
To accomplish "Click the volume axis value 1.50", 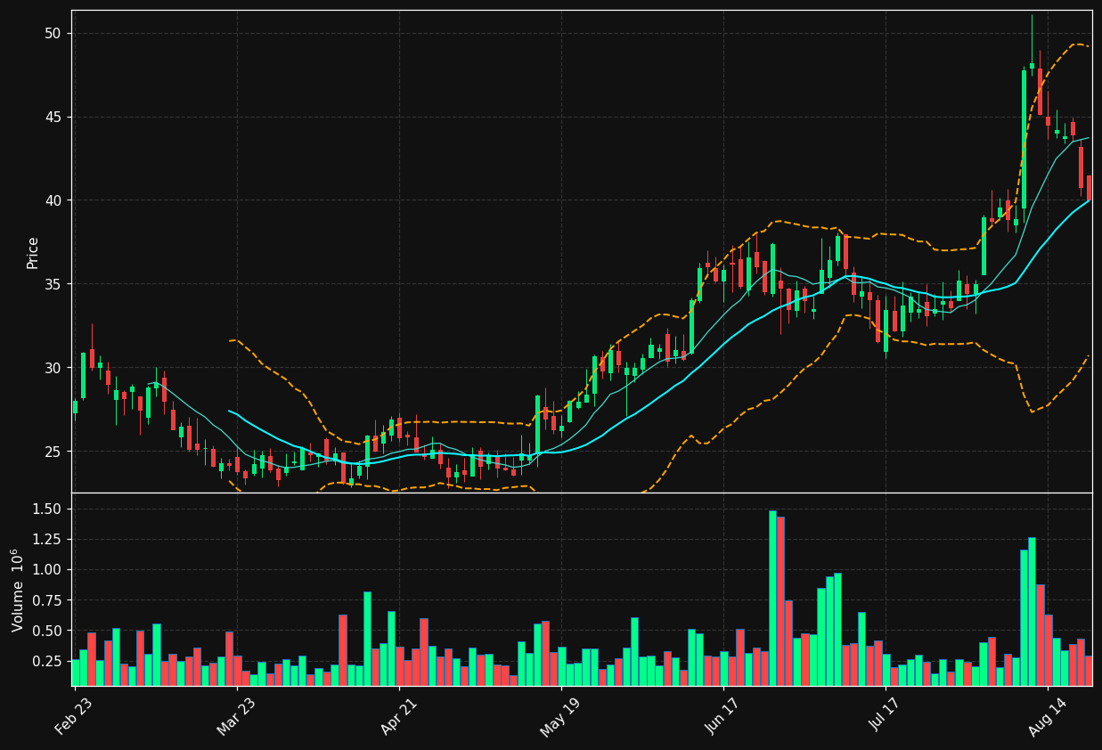I will point(49,509).
